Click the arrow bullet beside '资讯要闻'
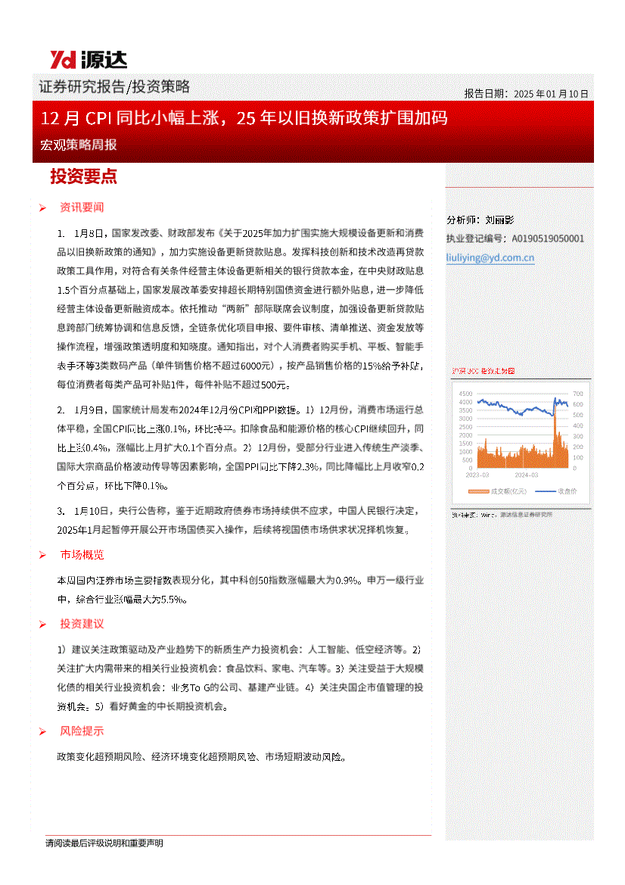The height and width of the screenshot is (885, 625). click(x=42, y=208)
